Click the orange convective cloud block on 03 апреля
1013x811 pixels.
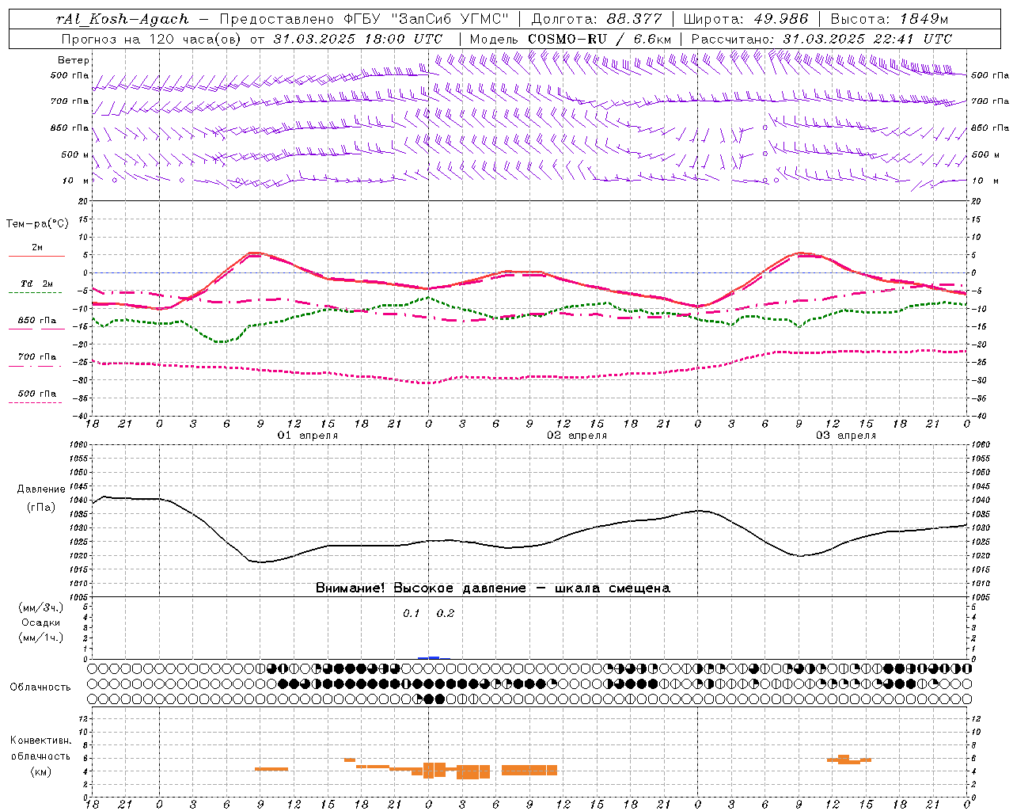[x=848, y=760]
